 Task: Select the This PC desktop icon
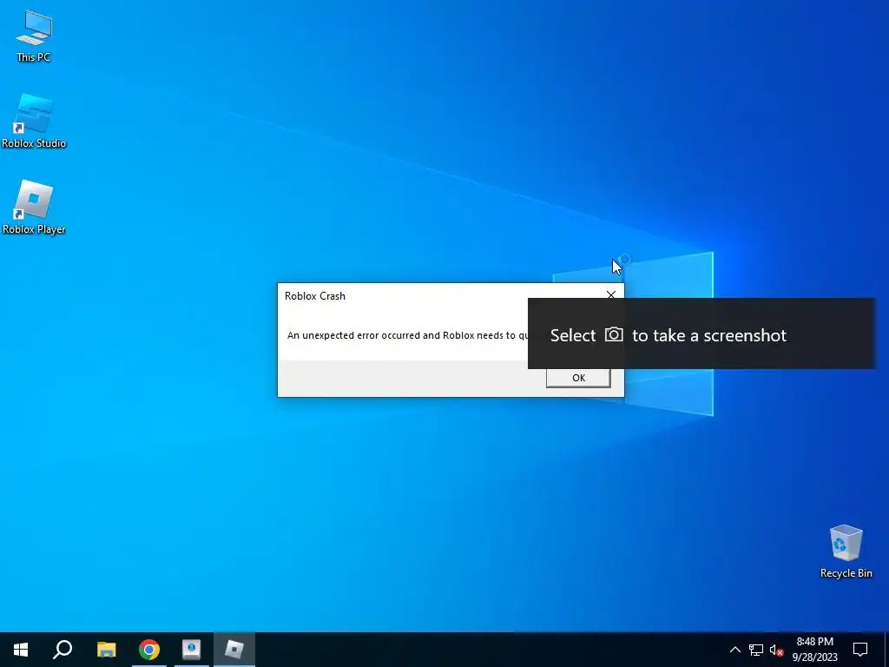click(x=34, y=36)
